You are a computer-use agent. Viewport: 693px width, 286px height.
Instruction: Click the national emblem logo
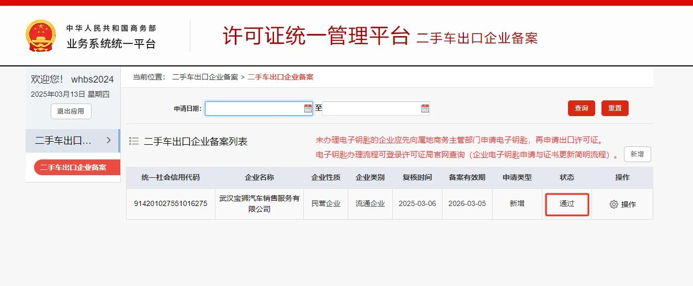coord(41,36)
